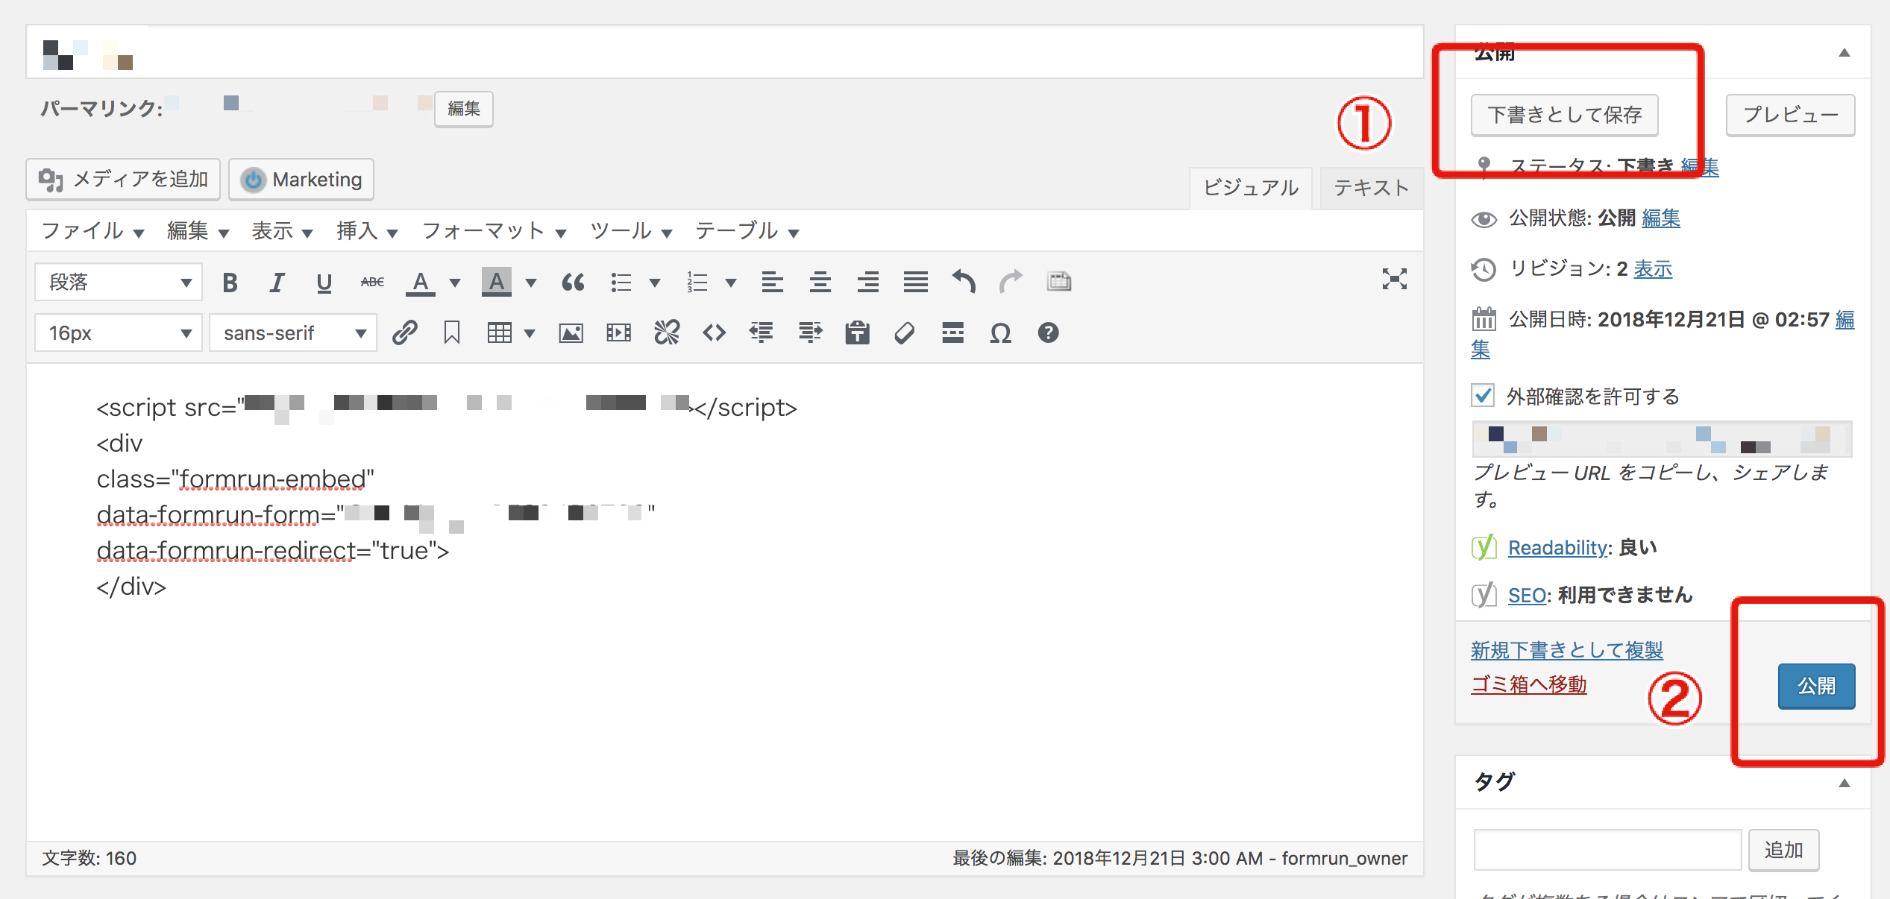1890x899 pixels.
Task: Enter fullscreen editor mode
Action: point(1394,280)
